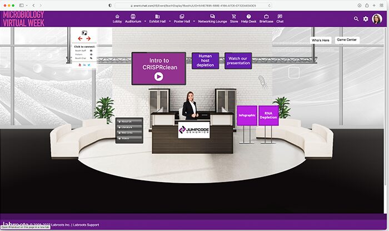389x231 pixels.
Task: Open the booth's LinkedIn page icon
Action: 84,65
